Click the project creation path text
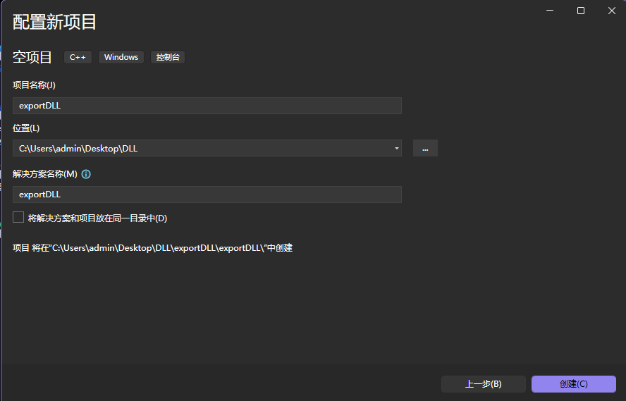 (x=152, y=248)
